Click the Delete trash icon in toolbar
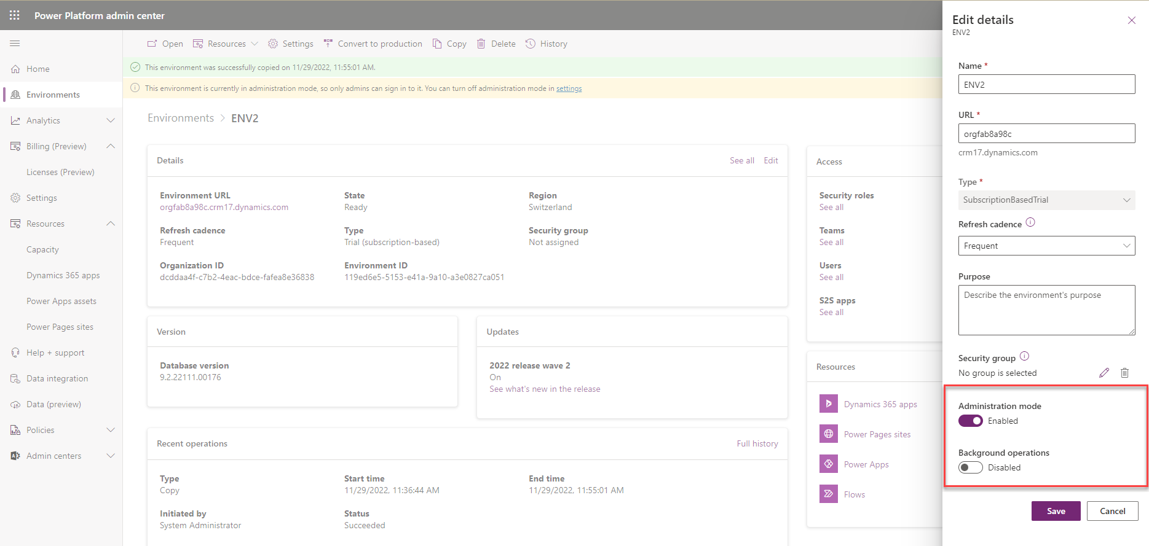The height and width of the screenshot is (546, 1149). tap(481, 44)
